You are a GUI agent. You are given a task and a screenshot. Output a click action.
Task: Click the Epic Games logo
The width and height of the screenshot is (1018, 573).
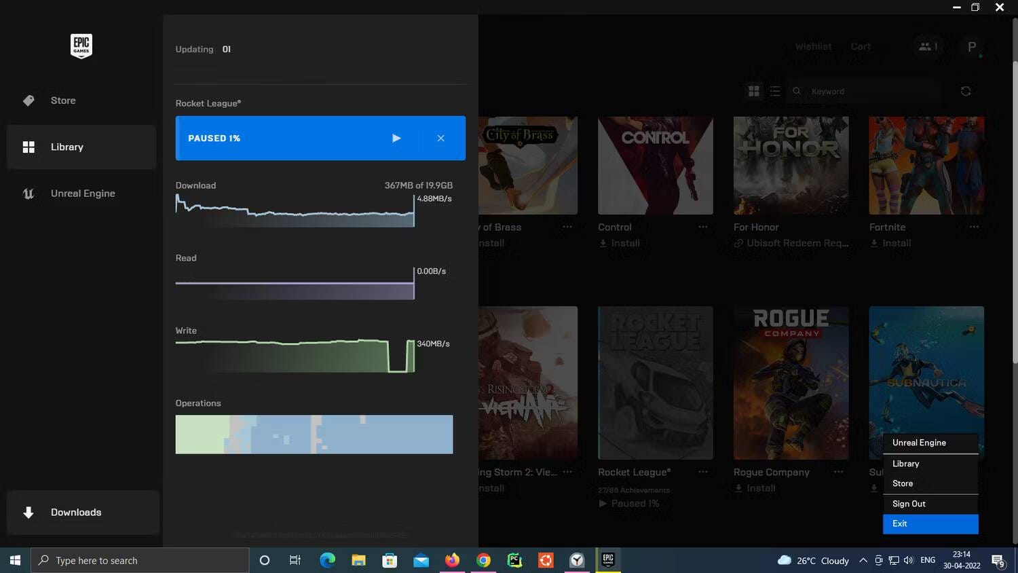pos(81,46)
